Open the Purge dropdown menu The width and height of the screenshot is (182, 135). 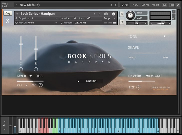(114, 18)
